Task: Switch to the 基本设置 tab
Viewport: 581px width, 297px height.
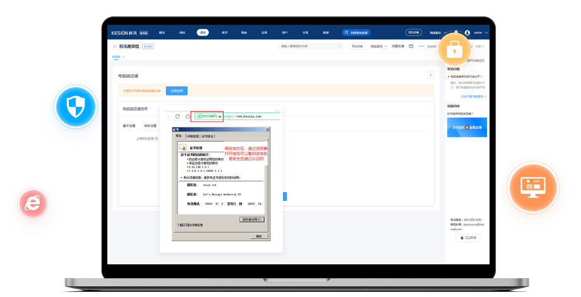Action: [129, 126]
